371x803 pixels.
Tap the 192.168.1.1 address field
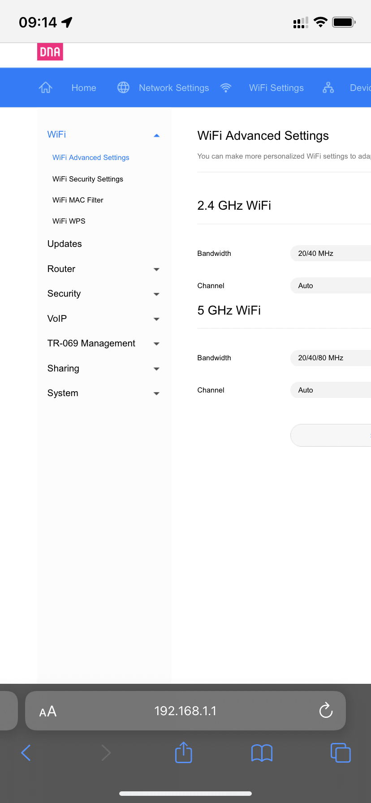coord(185,711)
